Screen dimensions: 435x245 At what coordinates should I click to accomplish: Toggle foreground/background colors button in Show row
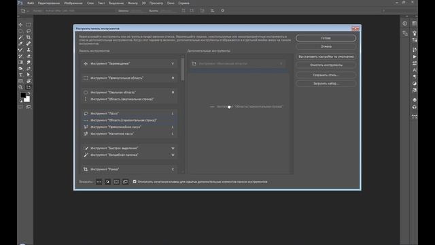107,182
